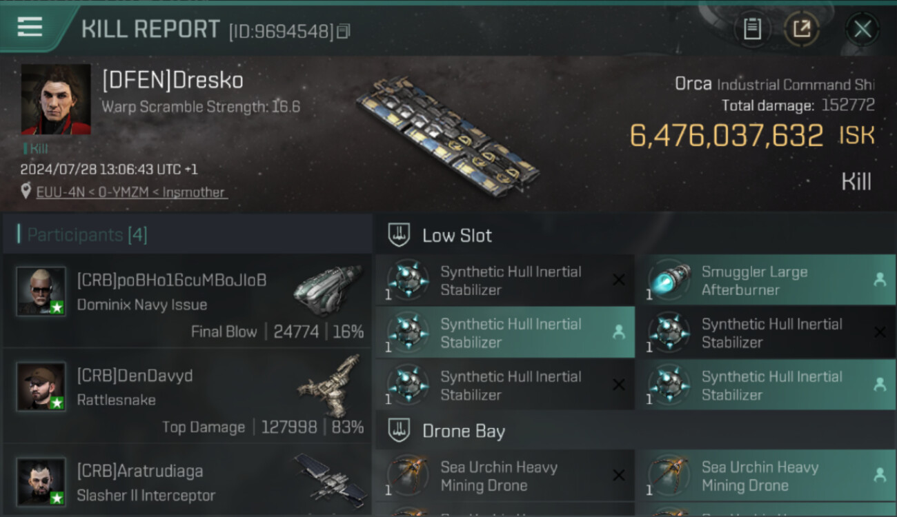Click the Slasher II Interceptor ship icon
This screenshot has width=897, height=517.
point(328,477)
